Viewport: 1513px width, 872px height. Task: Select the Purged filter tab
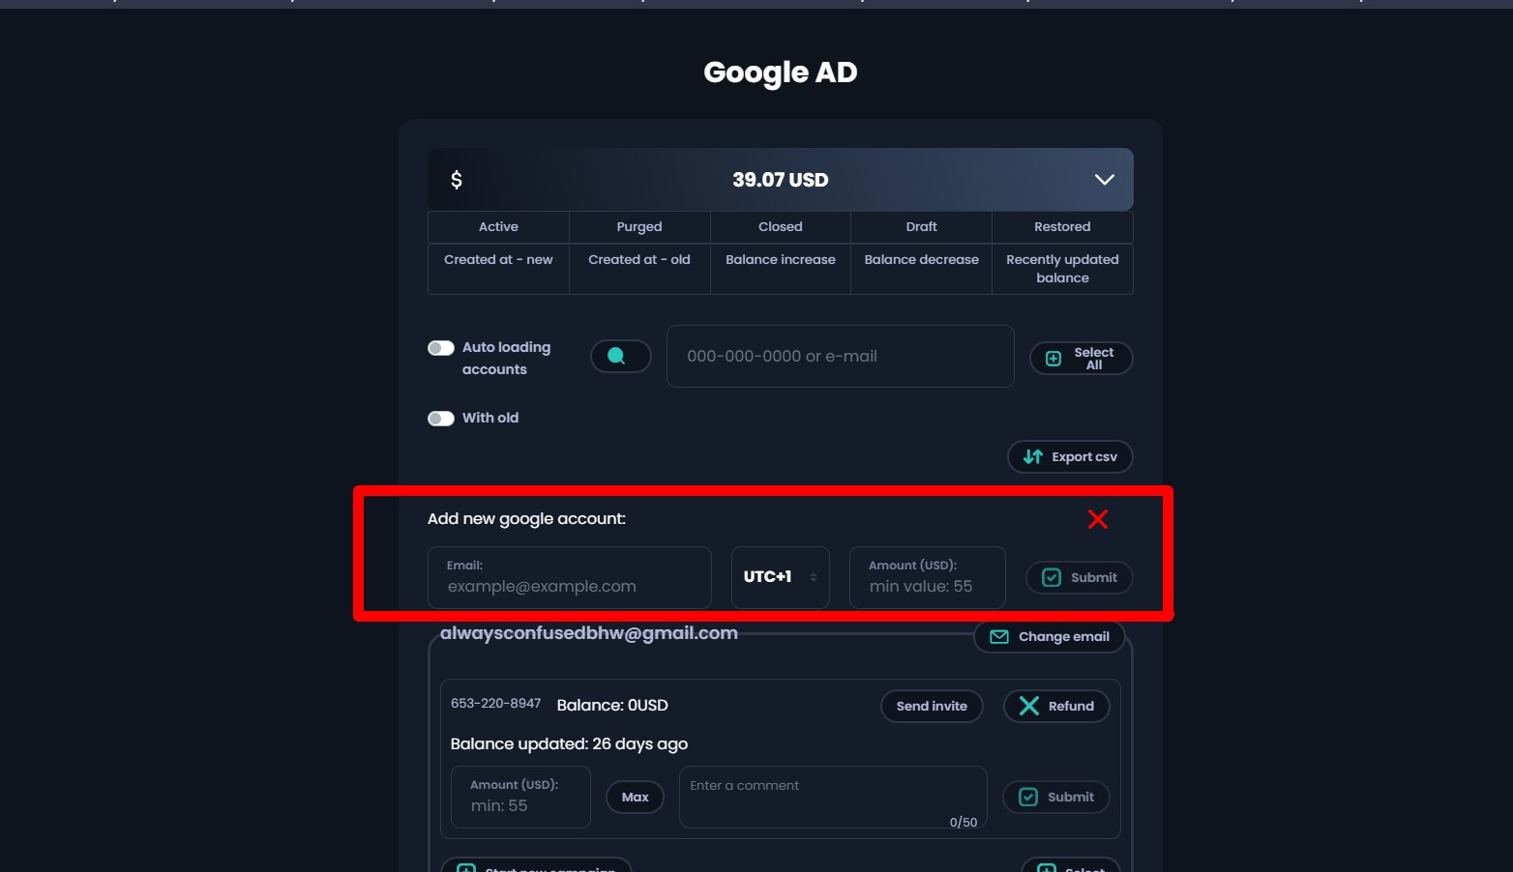[639, 227]
